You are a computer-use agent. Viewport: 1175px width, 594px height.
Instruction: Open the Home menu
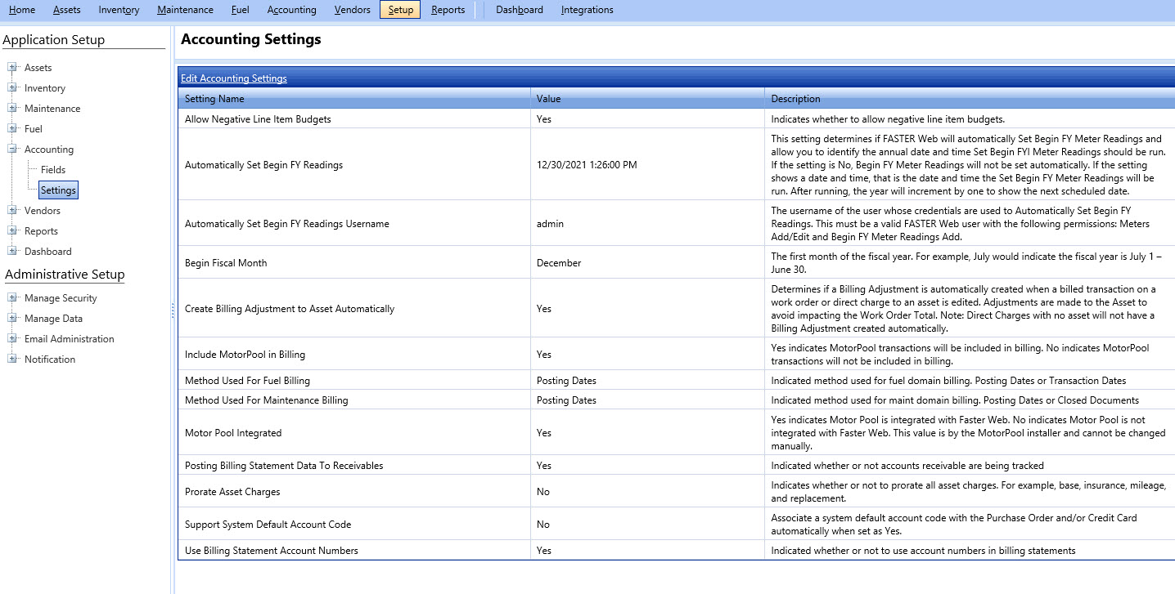22,10
